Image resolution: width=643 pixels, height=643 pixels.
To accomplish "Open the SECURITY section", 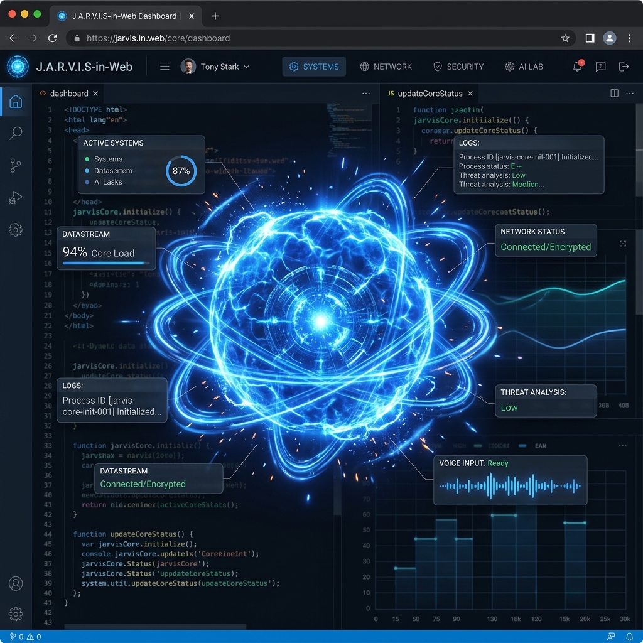I will click(x=458, y=67).
